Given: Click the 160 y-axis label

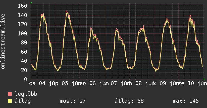Looking at the screenshot, I should tap(22, 6).
